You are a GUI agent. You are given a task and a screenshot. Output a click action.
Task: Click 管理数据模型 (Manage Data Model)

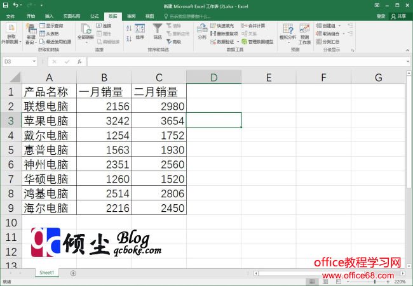[x=257, y=41]
